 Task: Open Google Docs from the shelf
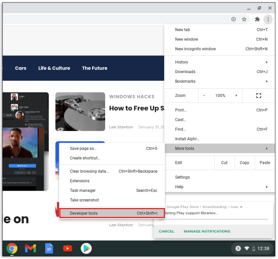[49, 249]
